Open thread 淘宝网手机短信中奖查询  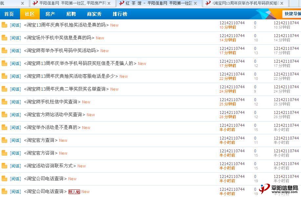coord(52,102)
